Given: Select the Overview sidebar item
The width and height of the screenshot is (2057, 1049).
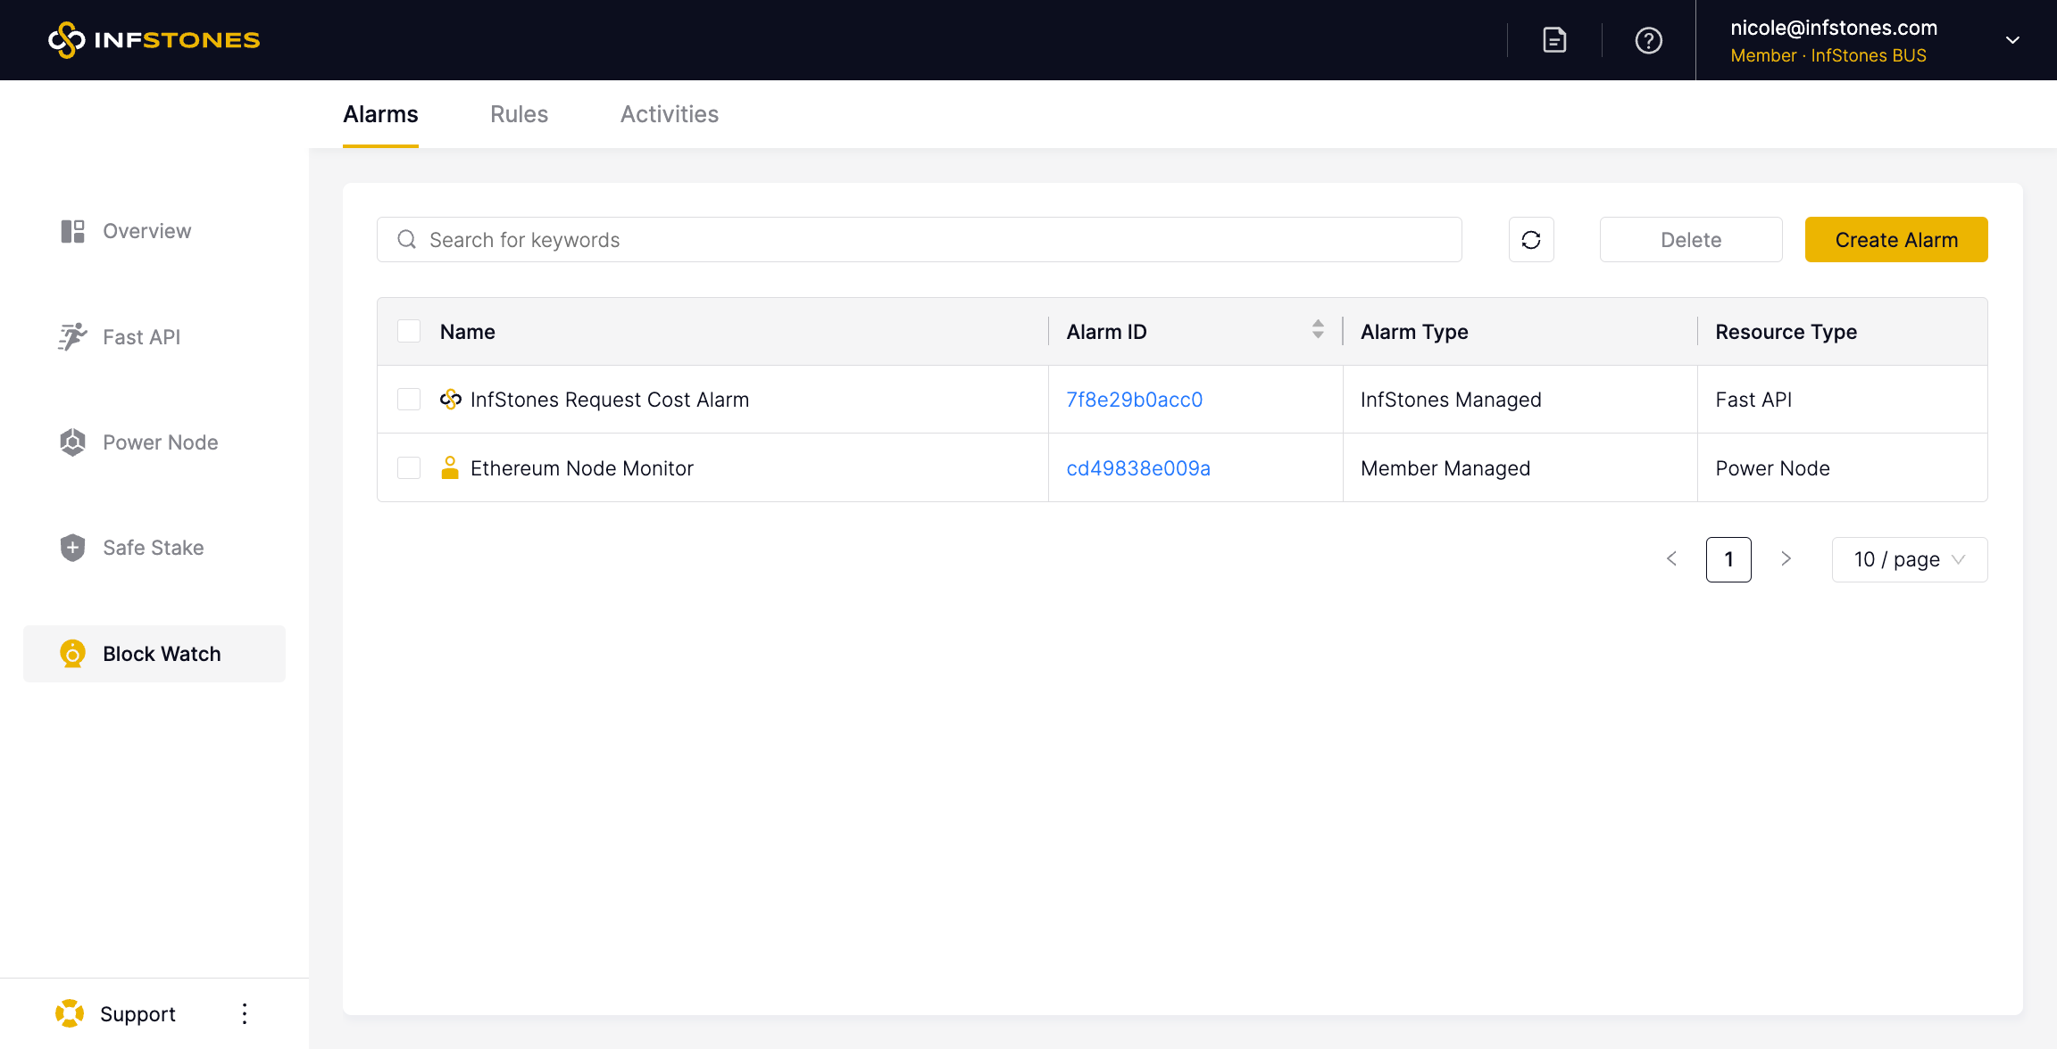Looking at the screenshot, I should [146, 231].
